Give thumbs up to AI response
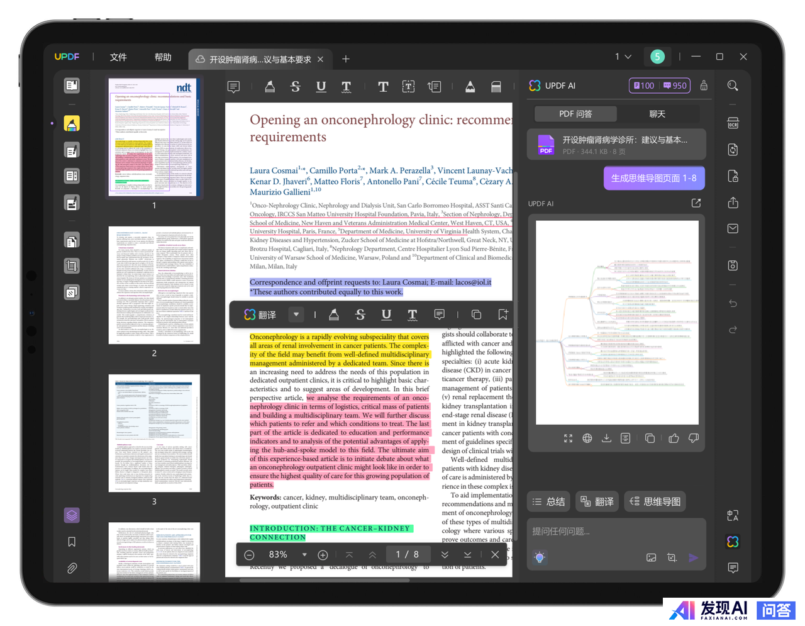This screenshot has width=805, height=626. click(x=674, y=439)
